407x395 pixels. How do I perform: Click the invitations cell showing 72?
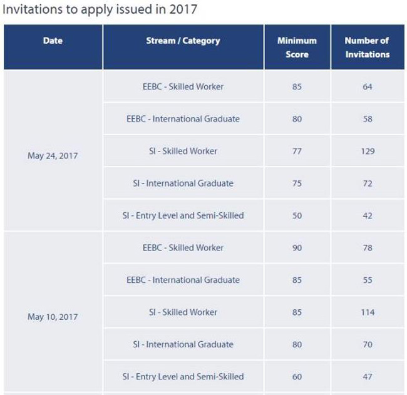click(x=368, y=183)
